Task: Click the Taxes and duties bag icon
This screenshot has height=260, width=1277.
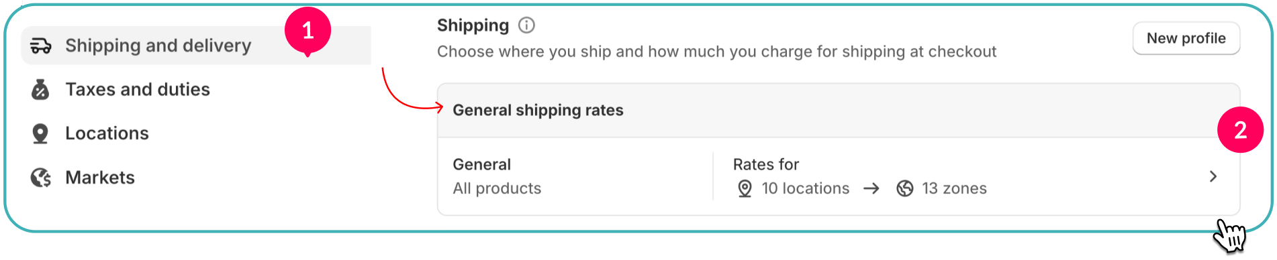Action: click(40, 89)
